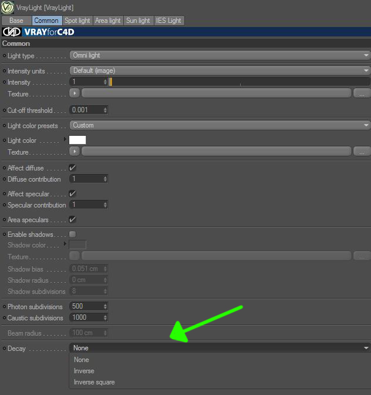Click the animation dot beside Affect specular

pos(4,194)
